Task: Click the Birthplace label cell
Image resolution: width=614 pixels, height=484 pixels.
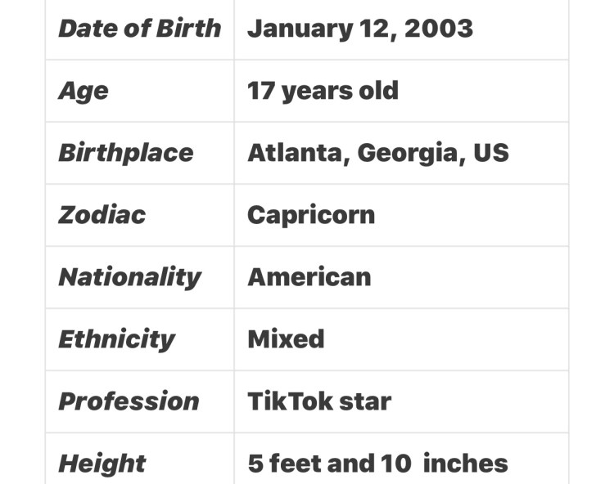Action: (125, 153)
